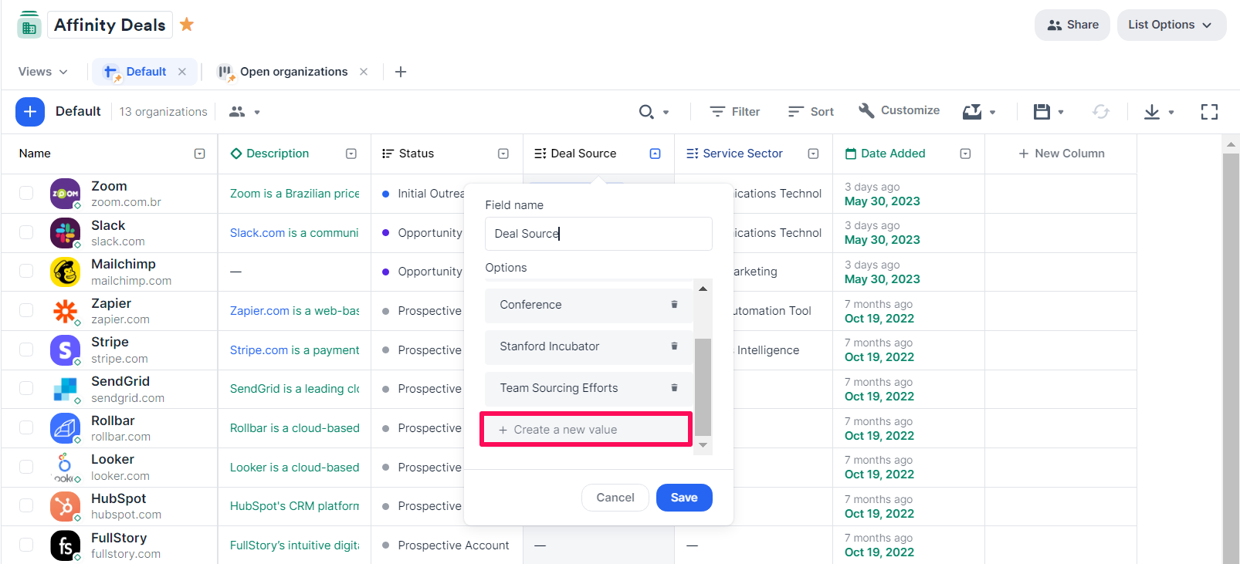1240x564 pixels.
Task: Delete the Conference option with trash icon
Action: pos(674,305)
